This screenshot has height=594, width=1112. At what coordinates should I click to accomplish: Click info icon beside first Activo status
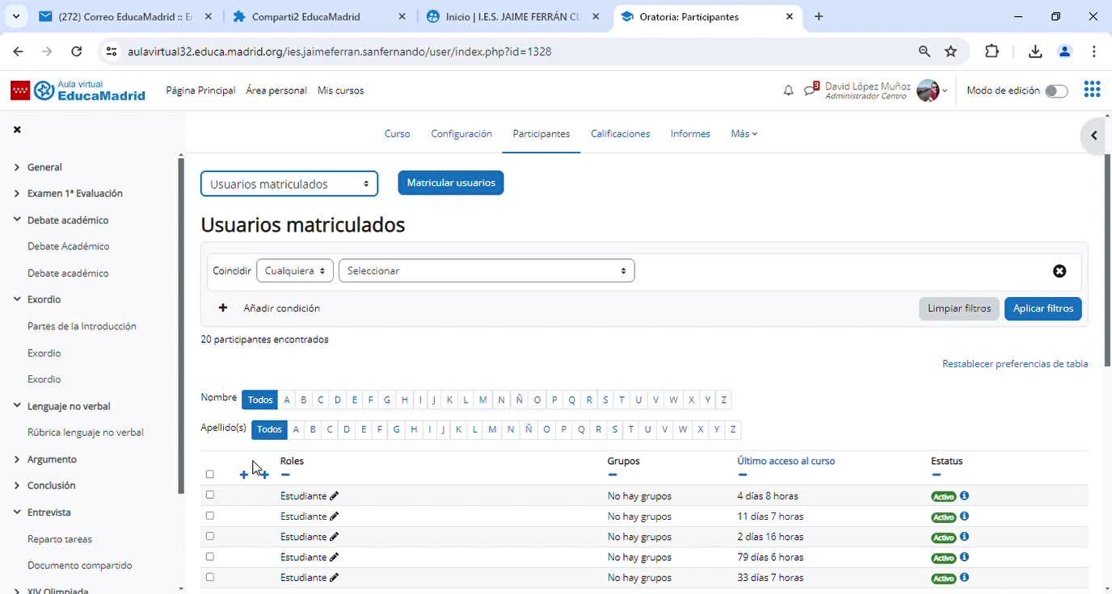coord(964,496)
